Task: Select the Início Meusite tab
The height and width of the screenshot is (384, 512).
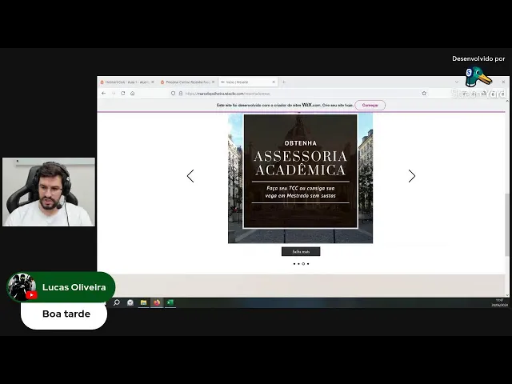Action: 248,82
